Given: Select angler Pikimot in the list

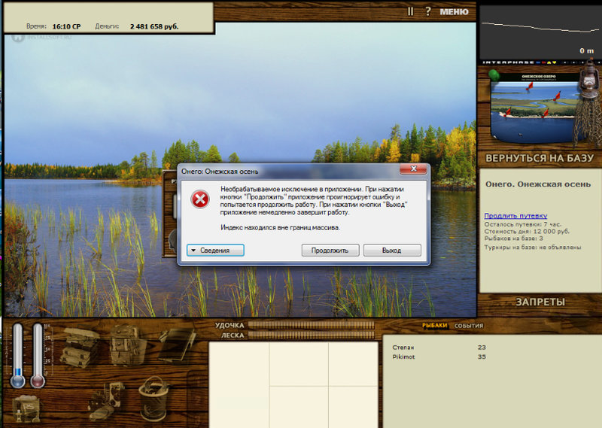Looking at the screenshot, I should coord(403,357).
